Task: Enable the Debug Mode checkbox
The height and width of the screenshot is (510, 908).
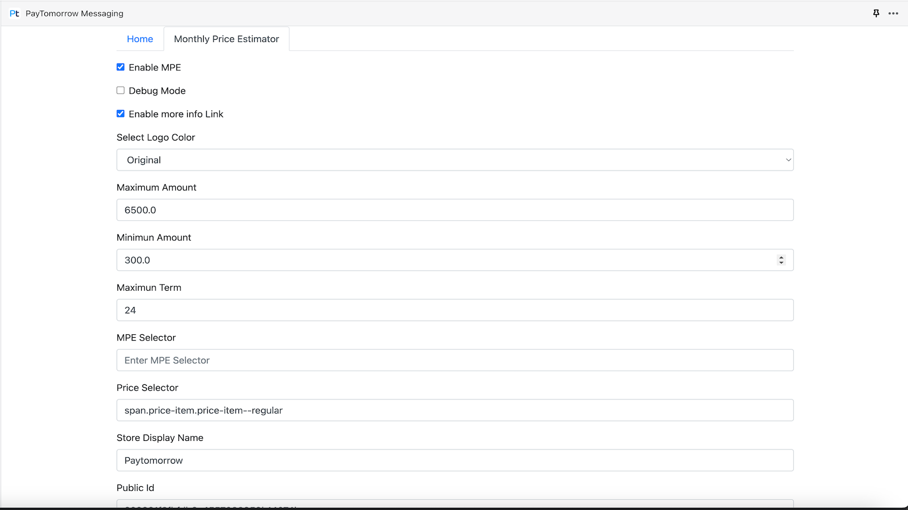Action: click(x=120, y=91)
